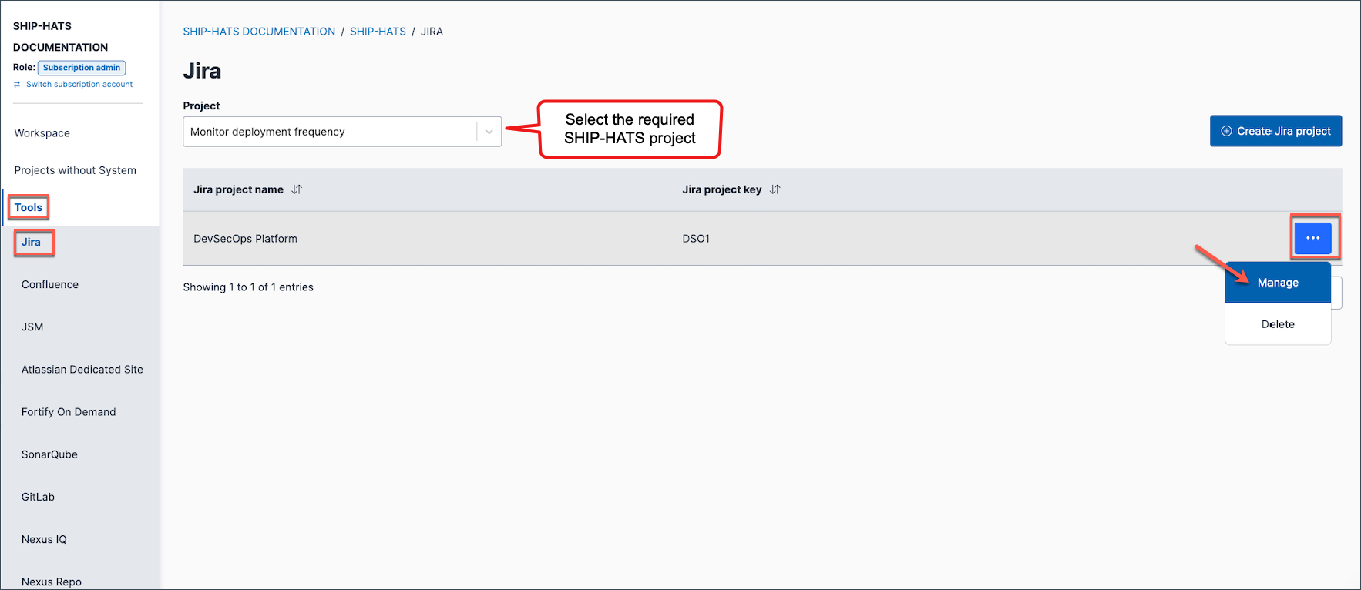Click the Jira project key column header
Screen dimensions: 1361x590
(x=721, y=189)
